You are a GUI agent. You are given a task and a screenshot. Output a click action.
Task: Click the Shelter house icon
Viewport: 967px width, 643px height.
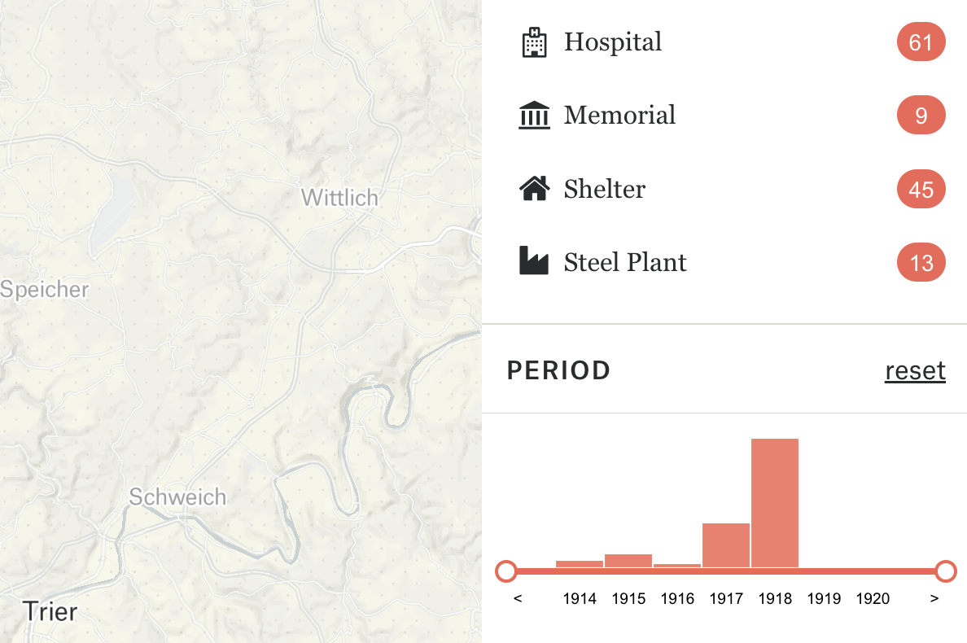[x=534, y=189]
